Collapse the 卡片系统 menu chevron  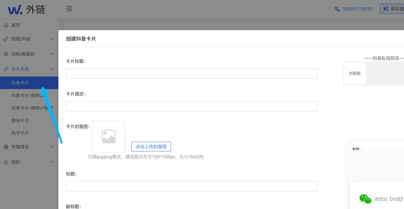point(52,69)
